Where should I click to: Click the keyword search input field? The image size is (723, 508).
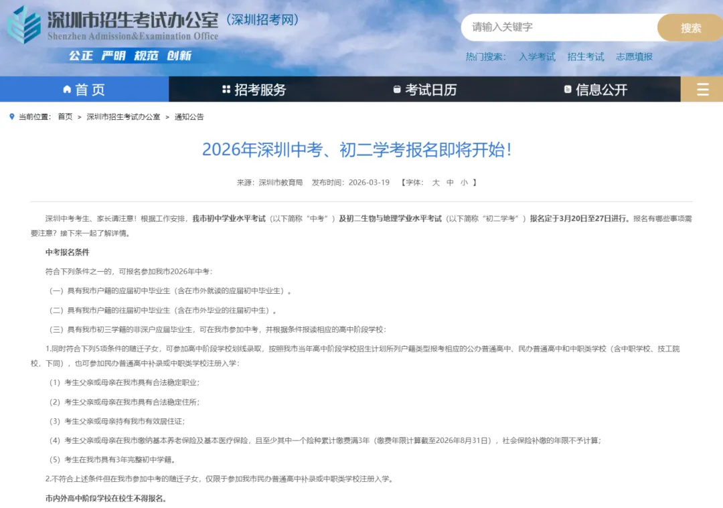point(556,27)
